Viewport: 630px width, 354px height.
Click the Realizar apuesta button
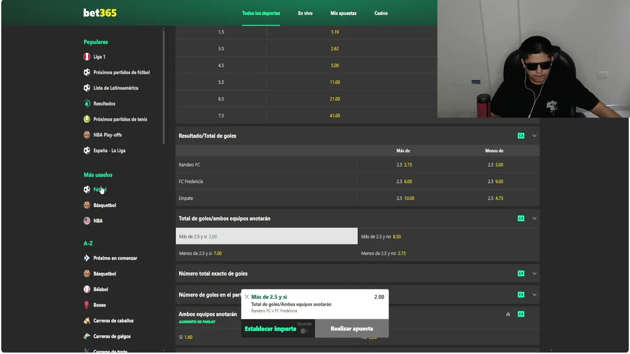click(x=352, y=328)
